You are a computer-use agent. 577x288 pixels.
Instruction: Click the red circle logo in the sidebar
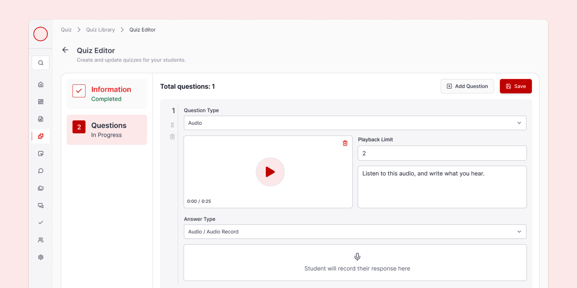pos(40,34)
